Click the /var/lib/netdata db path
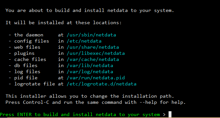This screenshot has width=220, height=118. click(90, 65)
